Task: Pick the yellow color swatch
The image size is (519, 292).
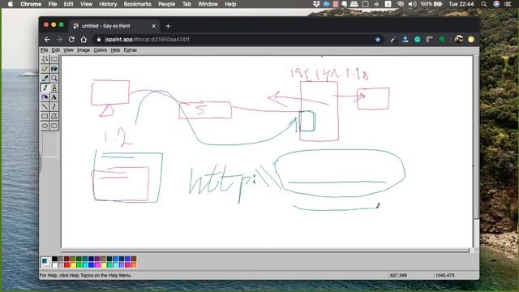Action: pyautogui.click(x=73, y=265)
